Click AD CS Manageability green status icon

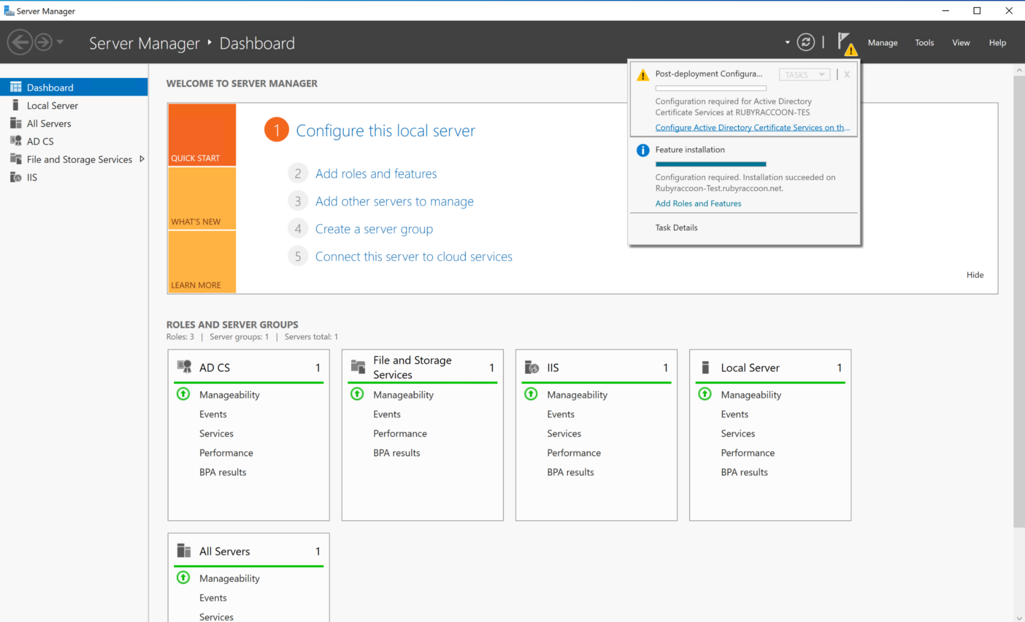pyautogui.click(x=184, y=394)
